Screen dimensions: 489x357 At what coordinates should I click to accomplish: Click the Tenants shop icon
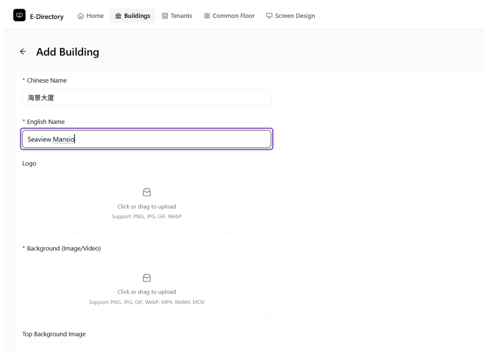[x=165, y=16]
